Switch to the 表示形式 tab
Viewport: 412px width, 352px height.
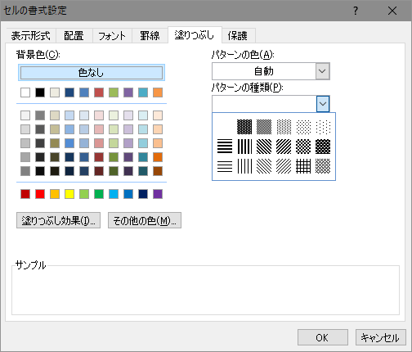[31, 36]
